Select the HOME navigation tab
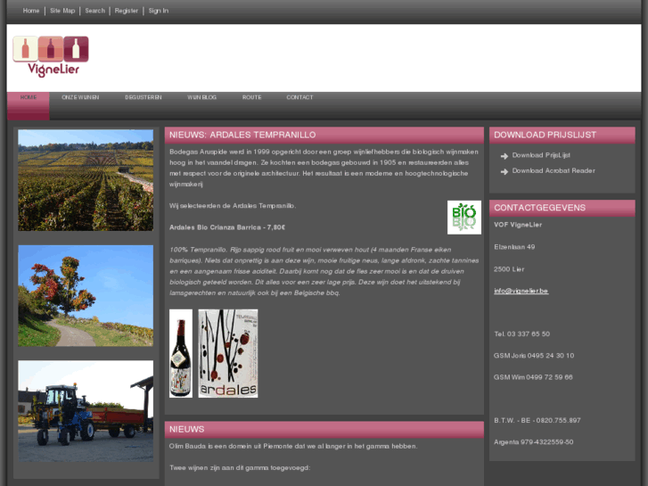 [x=29, y=106]
